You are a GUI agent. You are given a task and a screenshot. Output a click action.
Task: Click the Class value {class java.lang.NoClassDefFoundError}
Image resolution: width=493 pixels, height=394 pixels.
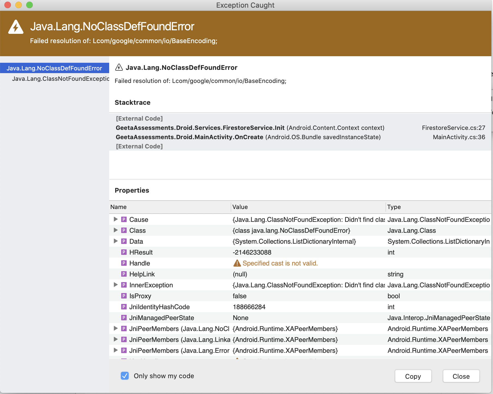291,230
